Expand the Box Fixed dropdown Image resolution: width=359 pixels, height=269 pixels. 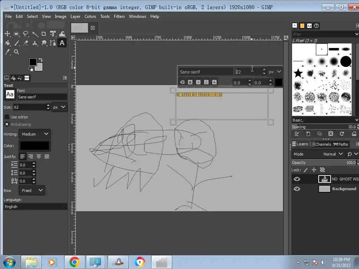pos(32,191)
